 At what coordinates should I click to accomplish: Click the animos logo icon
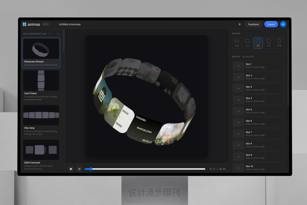coord(25,24)
